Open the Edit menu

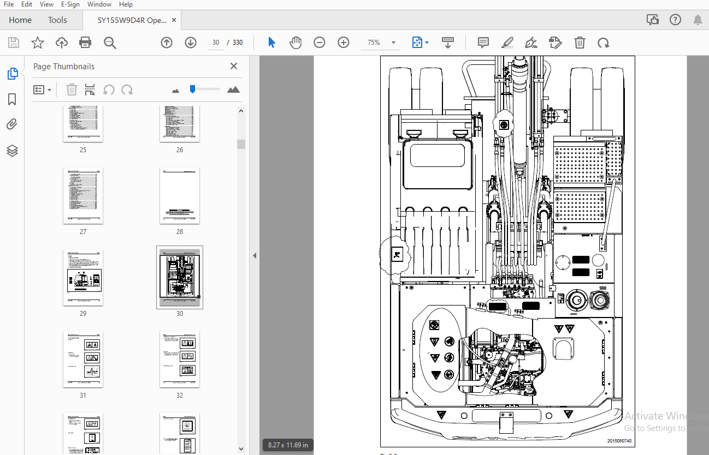[x=27, y=4]
